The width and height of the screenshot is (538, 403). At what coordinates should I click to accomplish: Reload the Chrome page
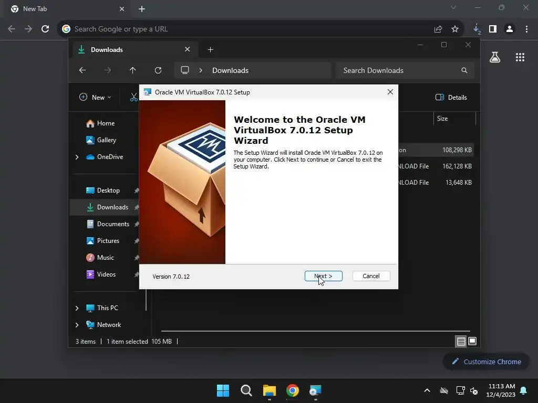(45, 29)
